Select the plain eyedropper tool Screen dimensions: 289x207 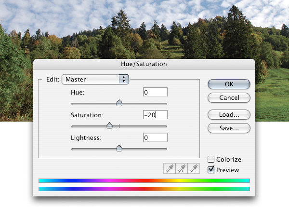170,168
